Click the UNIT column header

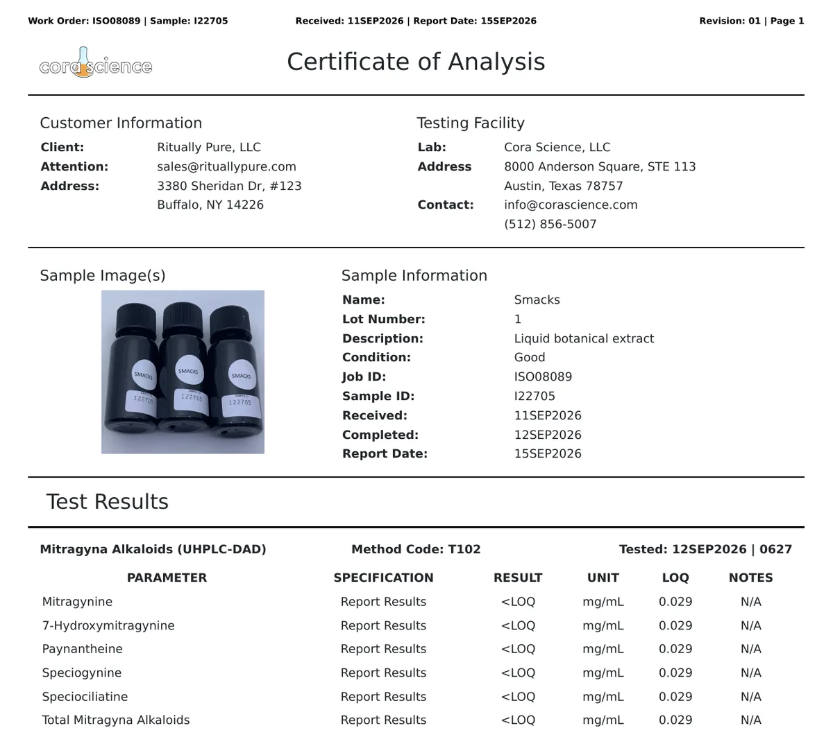[603, 578]
